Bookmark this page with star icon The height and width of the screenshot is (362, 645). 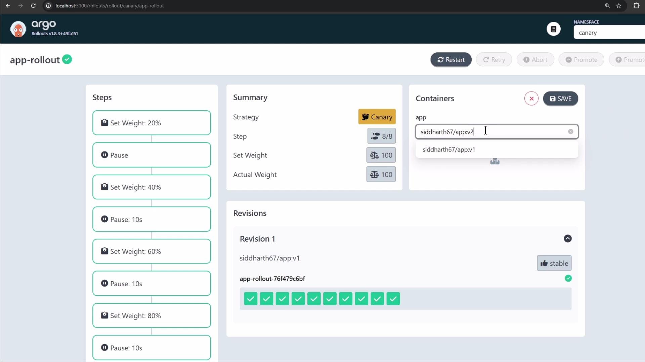[619, 6]
